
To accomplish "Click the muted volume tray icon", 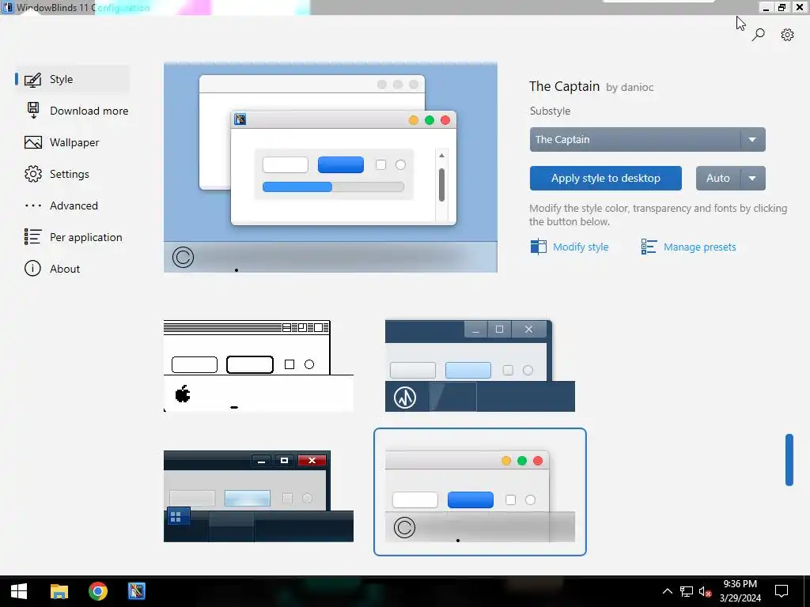I will [x=705, y=591].
